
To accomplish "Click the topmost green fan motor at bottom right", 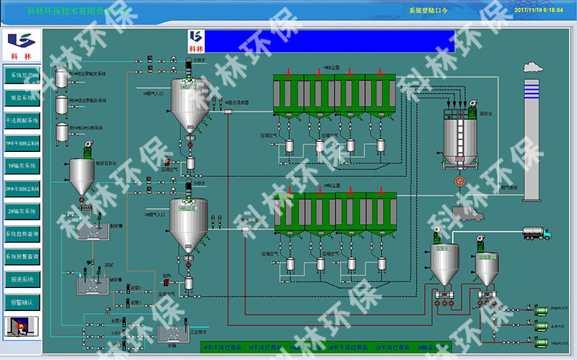I will (539, 311).
